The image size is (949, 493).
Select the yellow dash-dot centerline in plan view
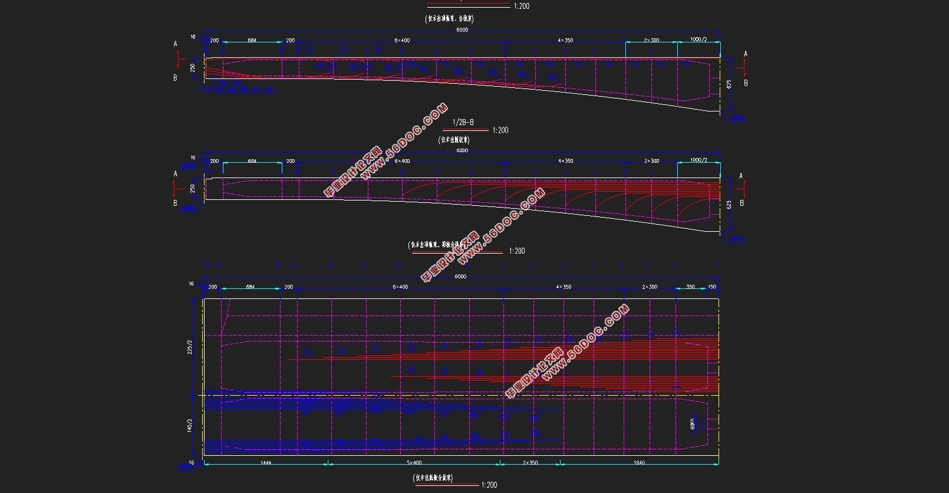(460, 395)
